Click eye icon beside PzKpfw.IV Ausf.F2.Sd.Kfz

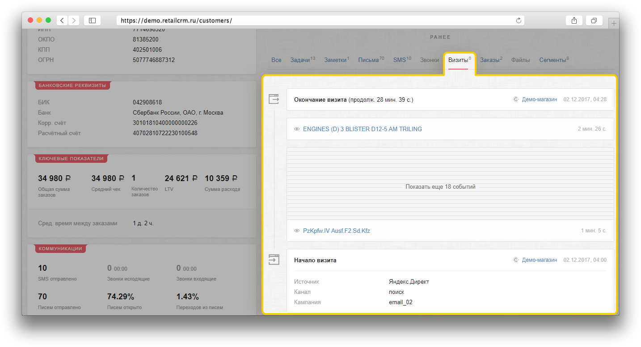[296, 231]
